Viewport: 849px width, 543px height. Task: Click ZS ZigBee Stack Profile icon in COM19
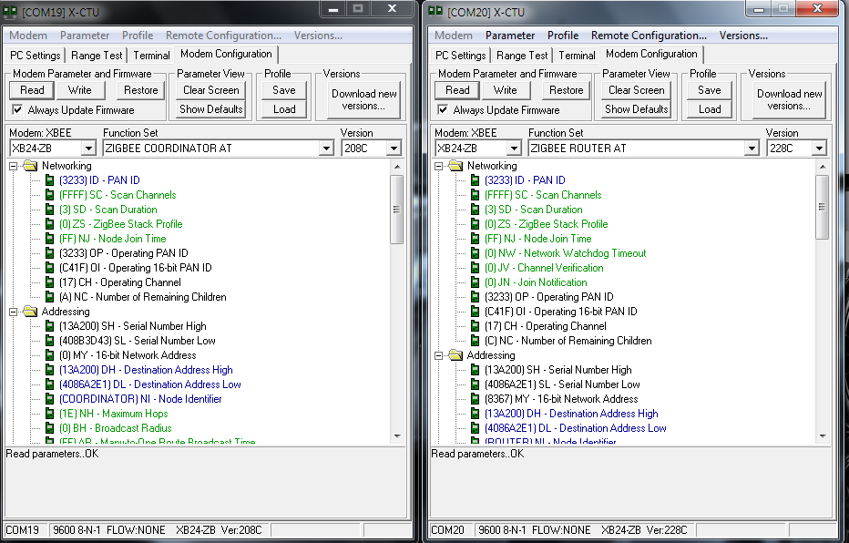[49, 224]
